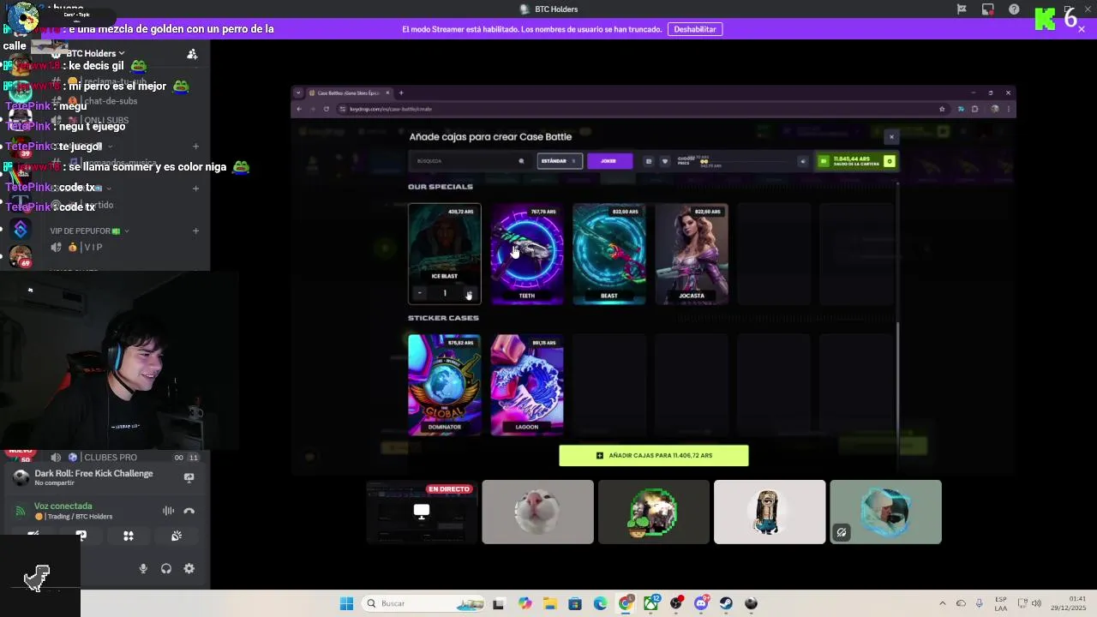Expand the BTC Holders server dropdown

click(x=95, y=53)
